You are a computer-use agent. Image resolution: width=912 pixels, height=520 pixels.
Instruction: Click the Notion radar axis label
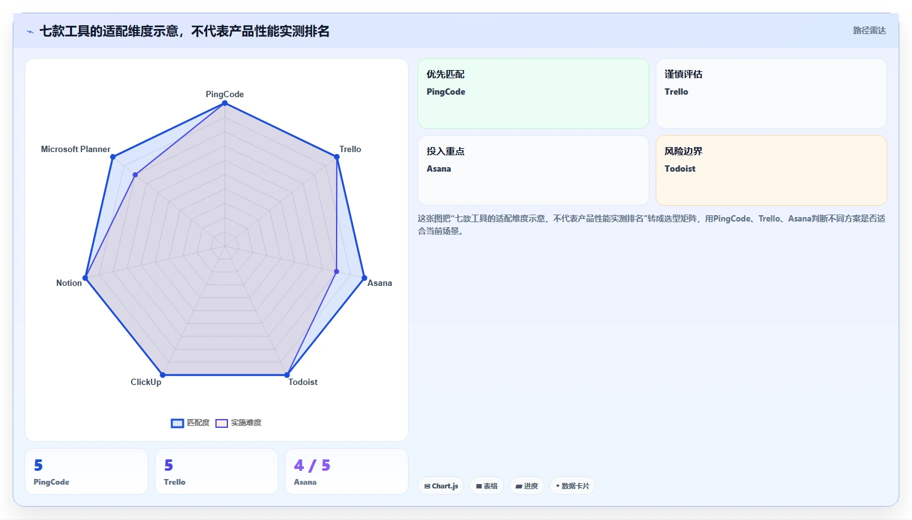coord(69,283)
